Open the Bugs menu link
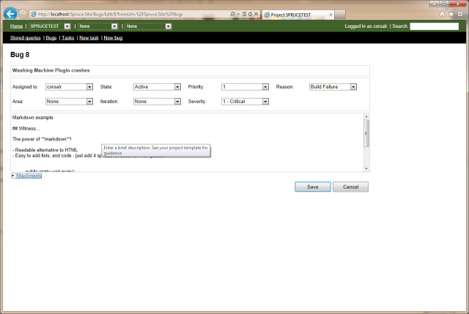Image resolution: width=469 pixels, height=314 pixels. [51, 38]
